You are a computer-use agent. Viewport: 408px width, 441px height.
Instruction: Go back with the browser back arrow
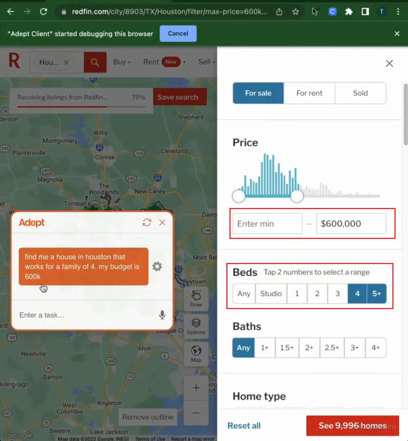pos(11,12)
